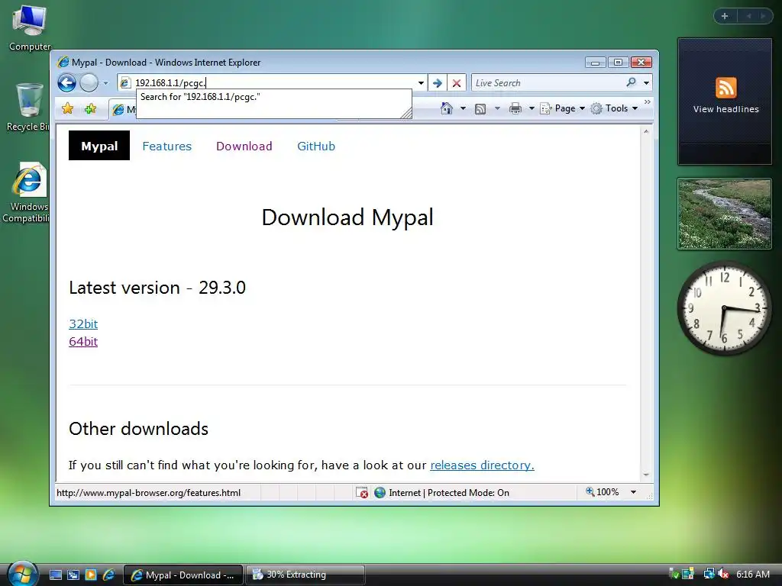This screenshot has height=586, width=782.
Task: Open the Download navigation link
Action: [244, 146]
